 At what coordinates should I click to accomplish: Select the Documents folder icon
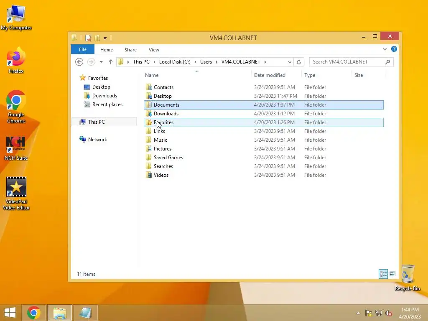(x=149, y=104)
